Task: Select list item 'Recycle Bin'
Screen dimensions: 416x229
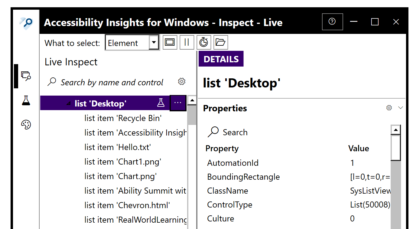Action: pos(123,118)
